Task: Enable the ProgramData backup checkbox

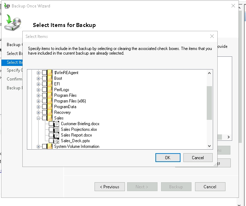Action: coord(44,107)
